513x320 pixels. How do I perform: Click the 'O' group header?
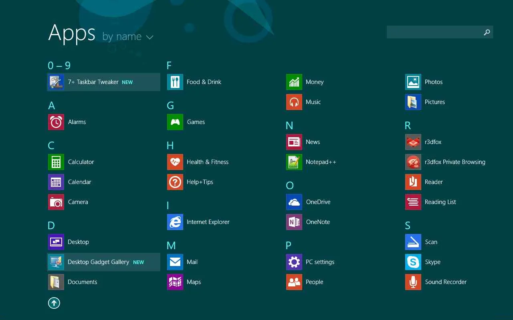[x=290, y=186]
